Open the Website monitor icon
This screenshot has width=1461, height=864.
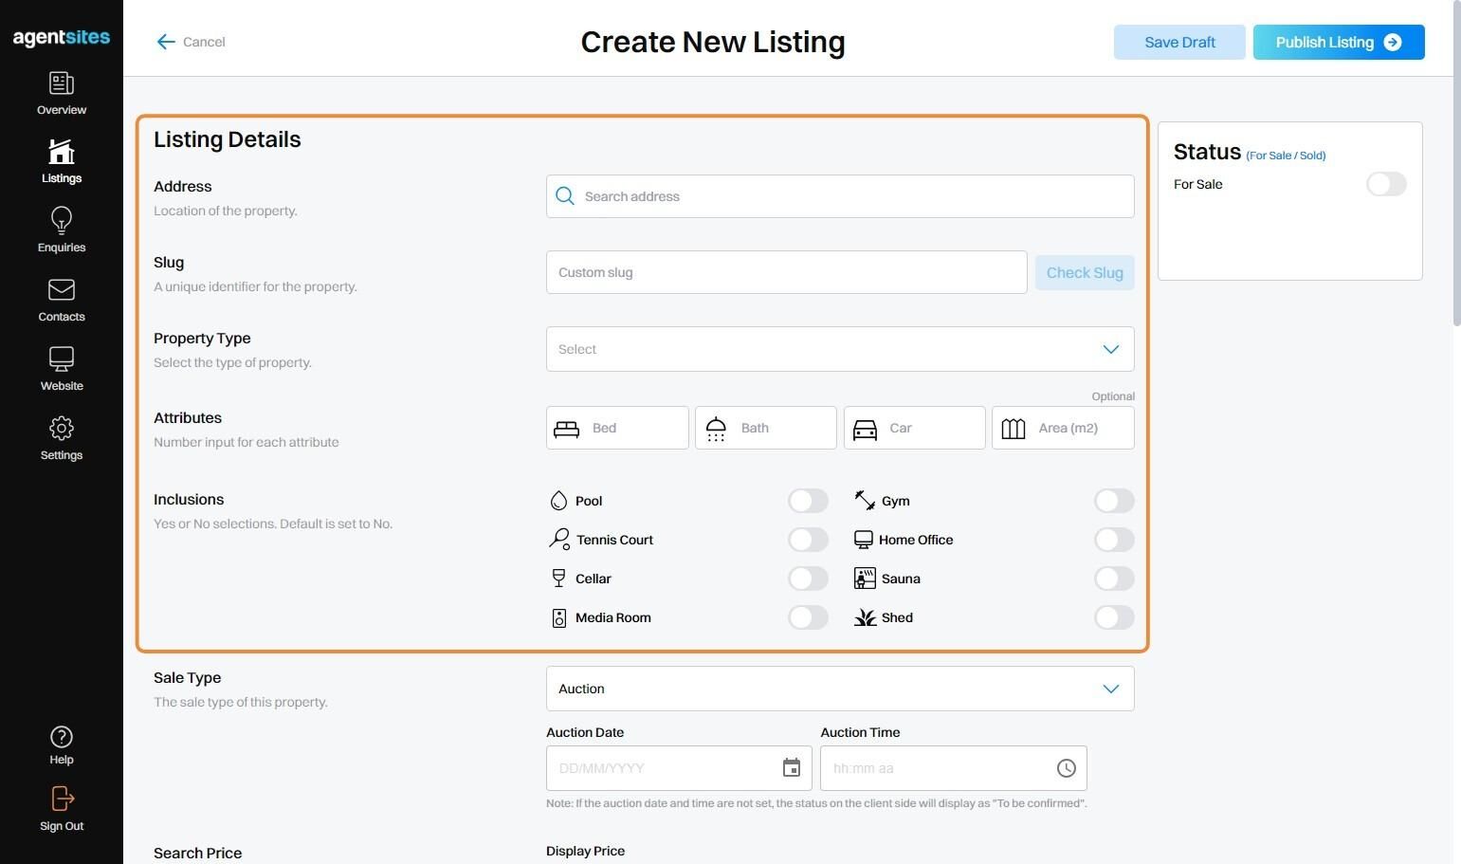(62, 359)
